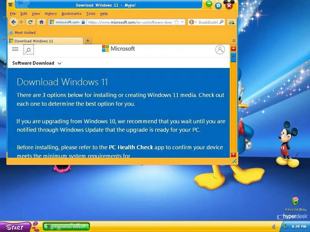Open the Tools menu
Viewport: 310px width, 232px height.
click(91, 14)
